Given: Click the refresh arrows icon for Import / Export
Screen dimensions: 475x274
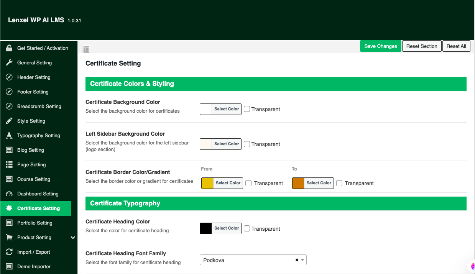Looking at the screenshot, I should 9,252.
